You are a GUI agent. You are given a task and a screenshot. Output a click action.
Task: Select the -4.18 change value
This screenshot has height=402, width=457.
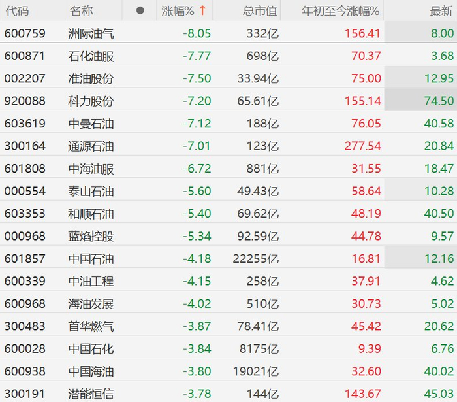[x=197, y=259]
